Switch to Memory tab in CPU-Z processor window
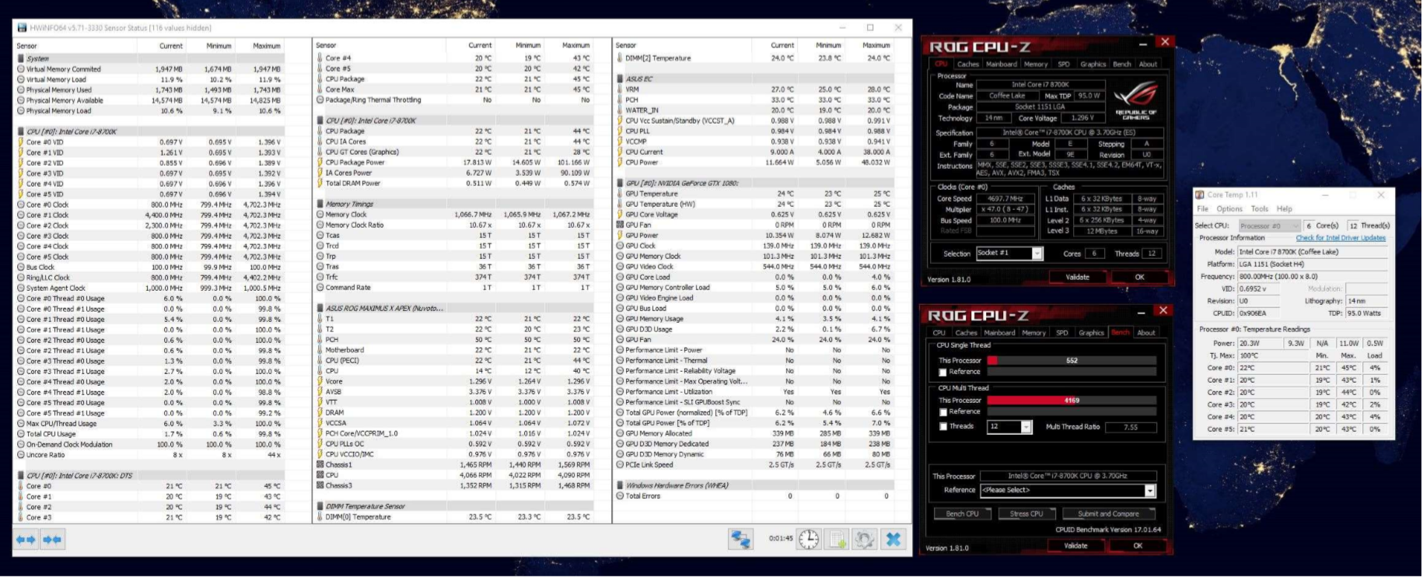 pyautogui.click(x=1035, y=65)
